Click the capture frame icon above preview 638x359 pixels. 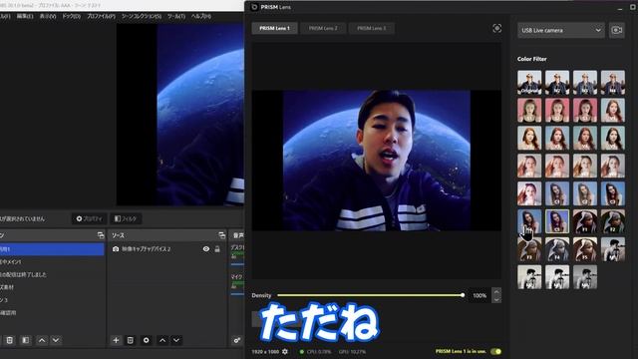496,28
